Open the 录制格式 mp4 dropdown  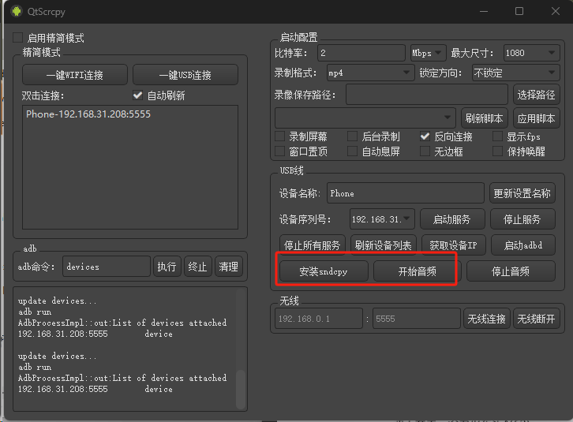[370, 73]
